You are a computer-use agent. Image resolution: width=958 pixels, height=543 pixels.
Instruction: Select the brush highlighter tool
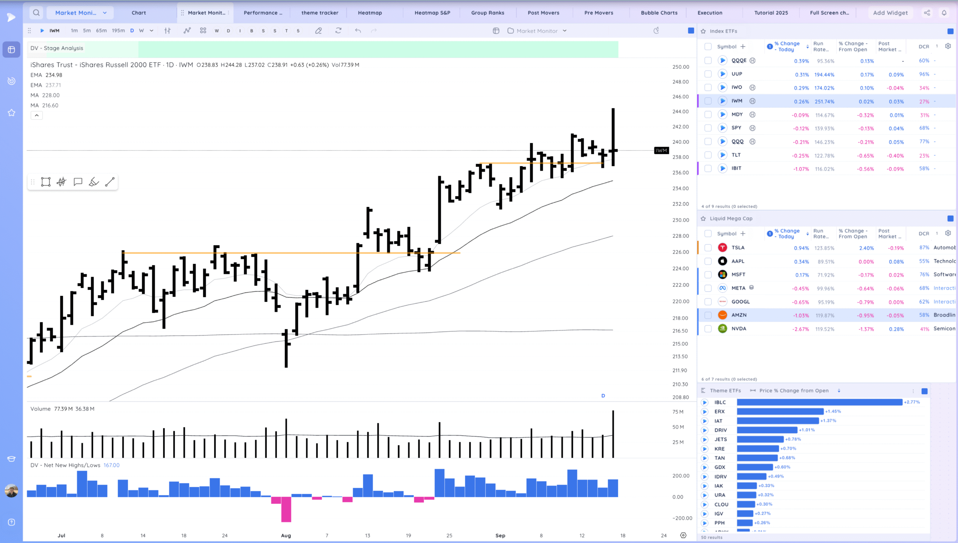(94, 182)
